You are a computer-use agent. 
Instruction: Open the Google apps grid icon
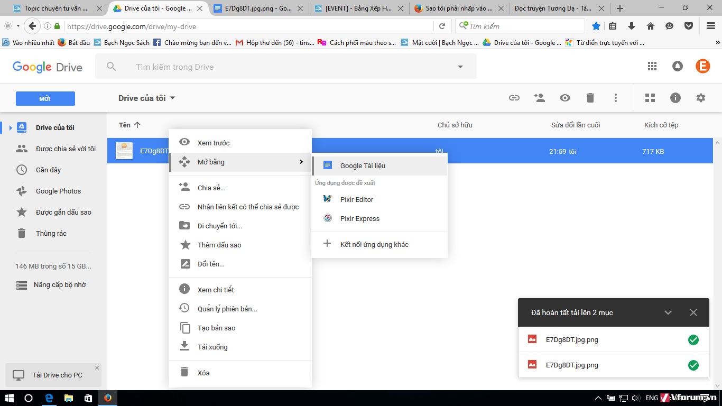click(652, 66)
